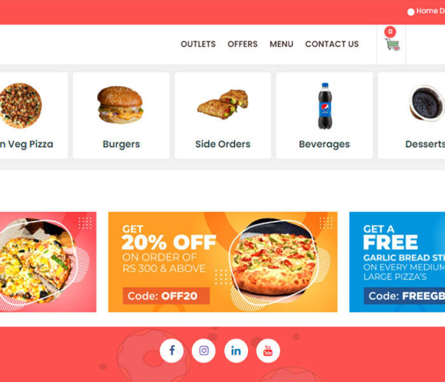Open the shopping cart icon
The width and height of the screenshot is (445, 382).
coord(392,45)
